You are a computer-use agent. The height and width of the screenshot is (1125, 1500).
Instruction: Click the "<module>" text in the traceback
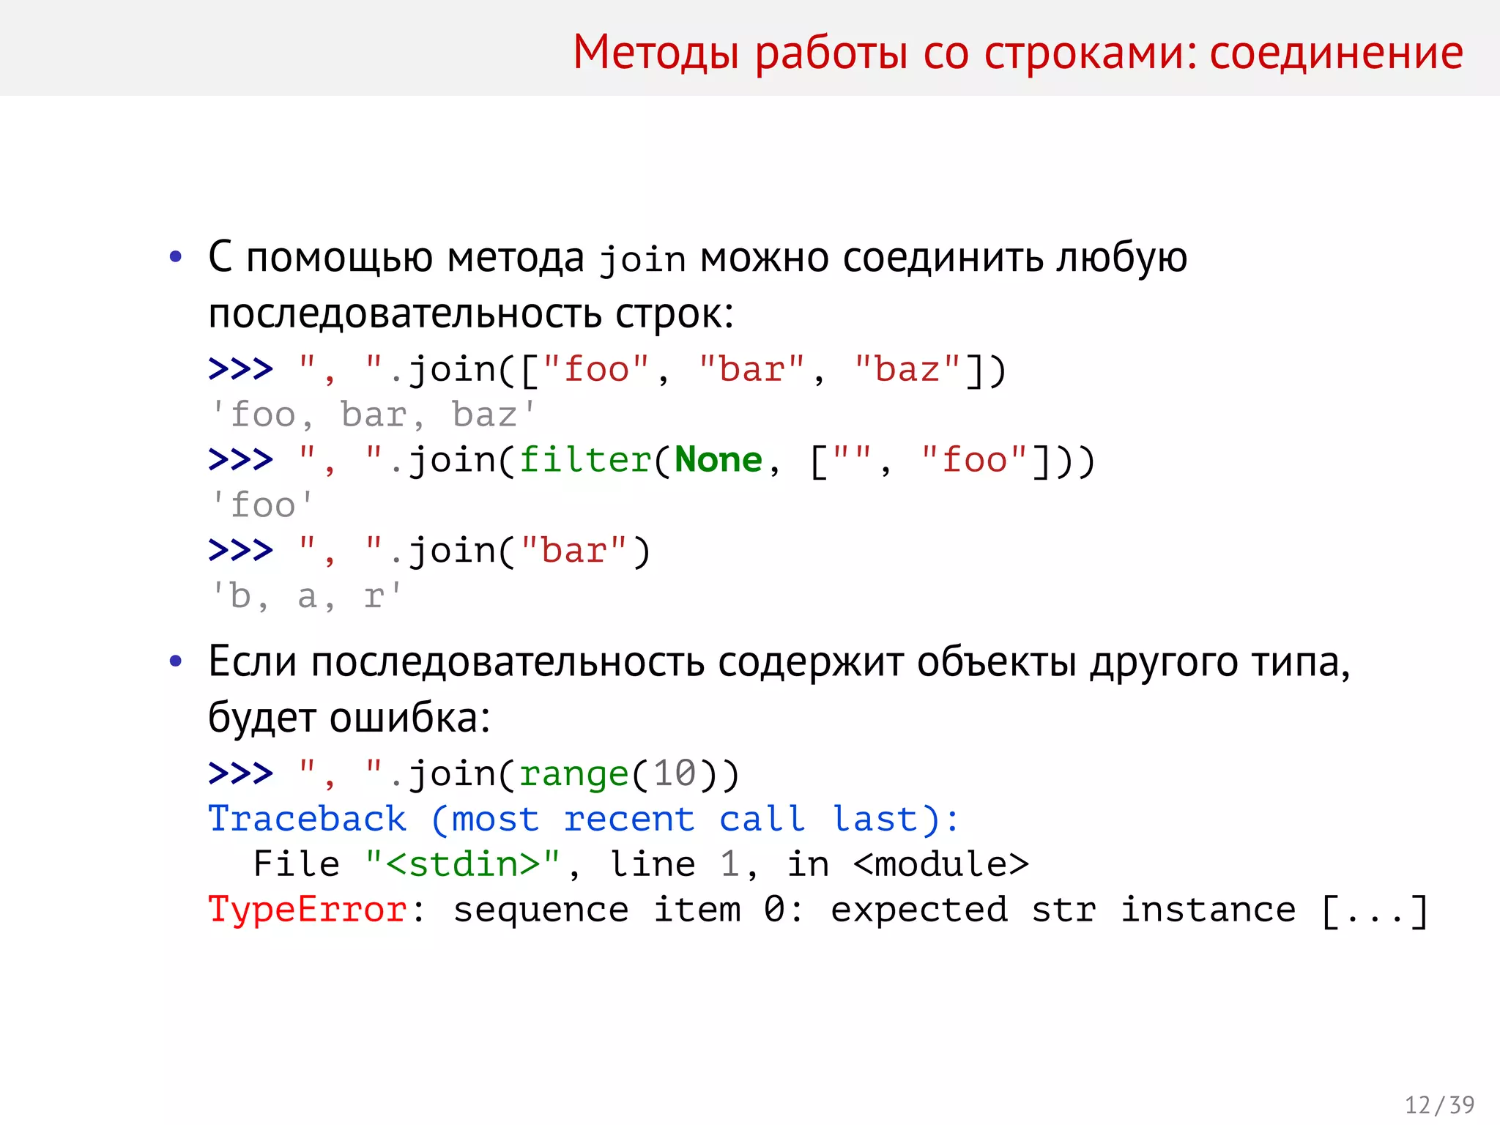point(941,865)
